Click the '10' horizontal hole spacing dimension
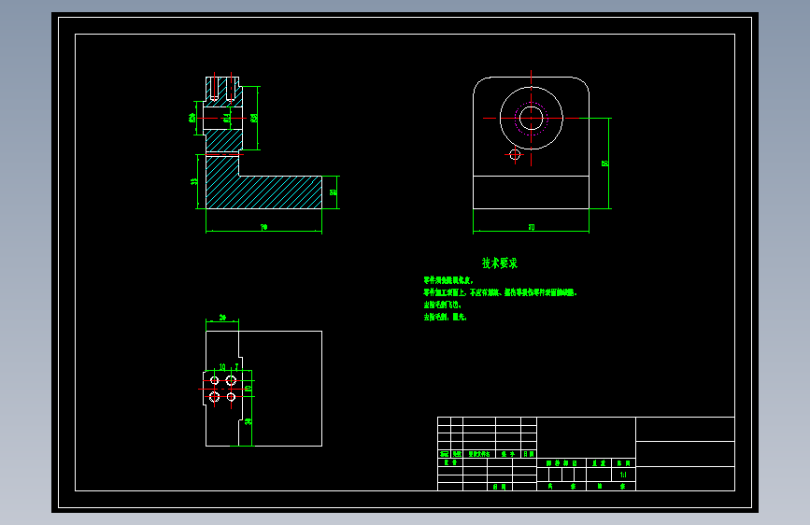 point(222,367)
